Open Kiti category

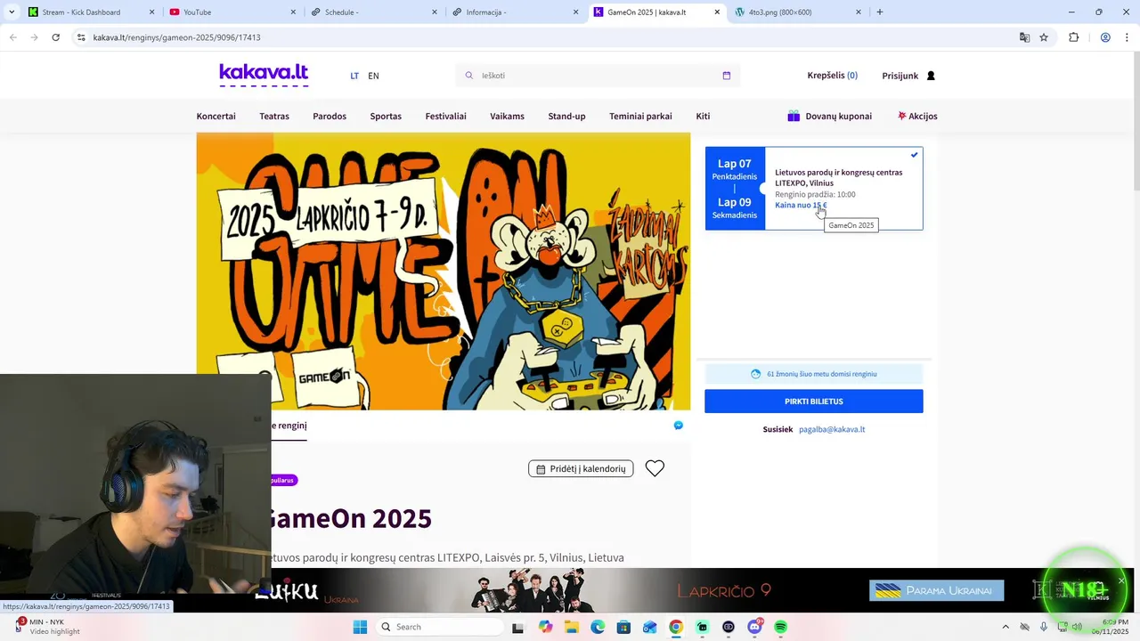[x=703, y=117]
